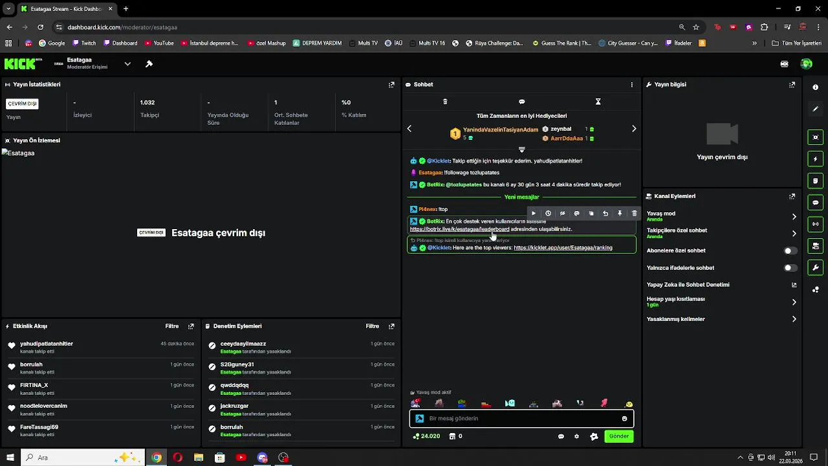Open the botrix.live leaderboard link
Viewport: 828px width, 466px height.
coord(459,229)
